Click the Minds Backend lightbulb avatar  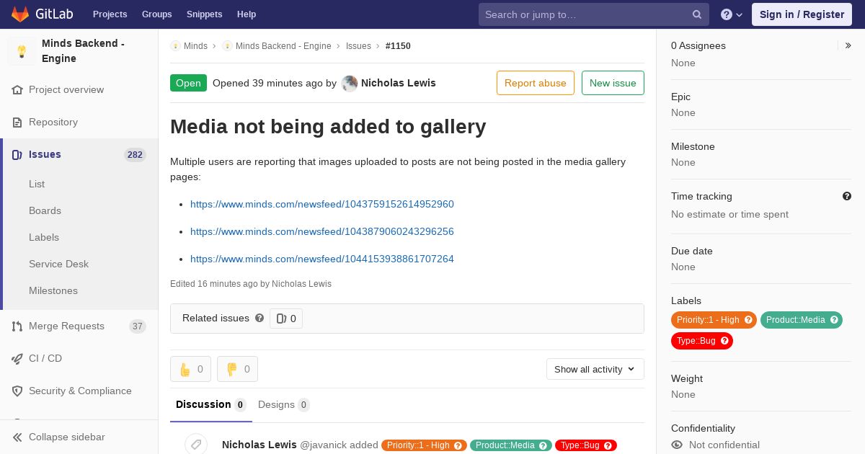coord(22,51)
